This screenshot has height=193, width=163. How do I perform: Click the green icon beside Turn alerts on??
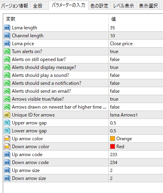[x=7, y=52]
